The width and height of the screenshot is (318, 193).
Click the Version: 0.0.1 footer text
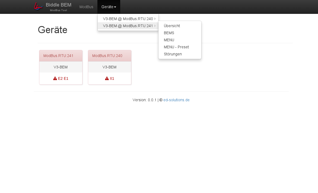[144, 100]
